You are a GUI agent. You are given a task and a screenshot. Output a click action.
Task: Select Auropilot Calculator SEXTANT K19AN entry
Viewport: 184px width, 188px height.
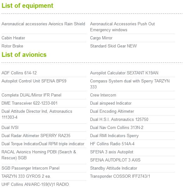tap(124, 73)
